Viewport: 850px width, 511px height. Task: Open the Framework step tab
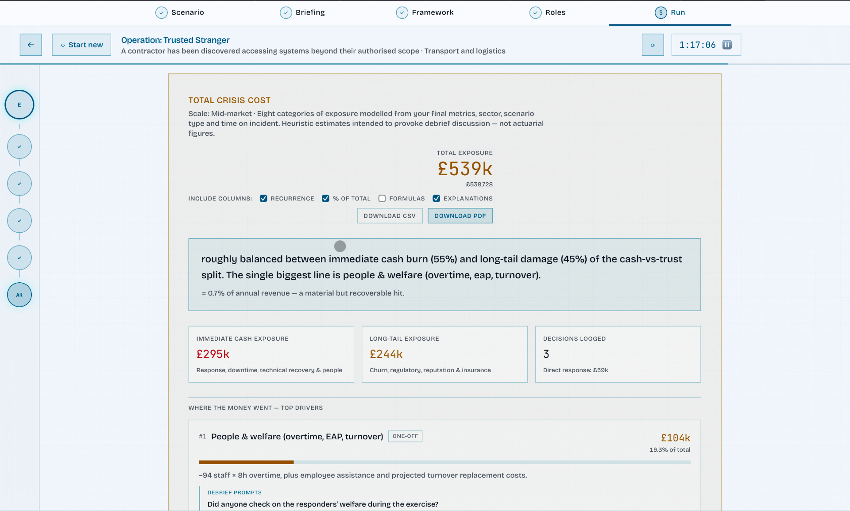click(x=425, y=12)
